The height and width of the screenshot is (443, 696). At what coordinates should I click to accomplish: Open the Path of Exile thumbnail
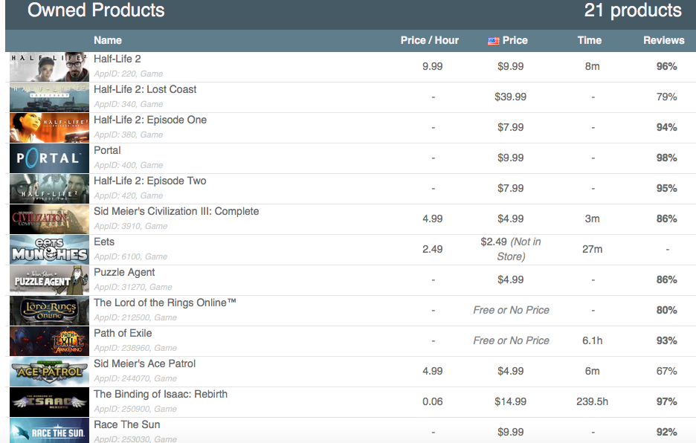(x=49, y=341)
